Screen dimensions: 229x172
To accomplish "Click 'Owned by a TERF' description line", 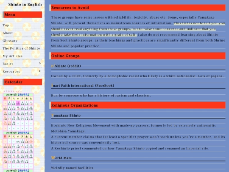I will [137, 76].
